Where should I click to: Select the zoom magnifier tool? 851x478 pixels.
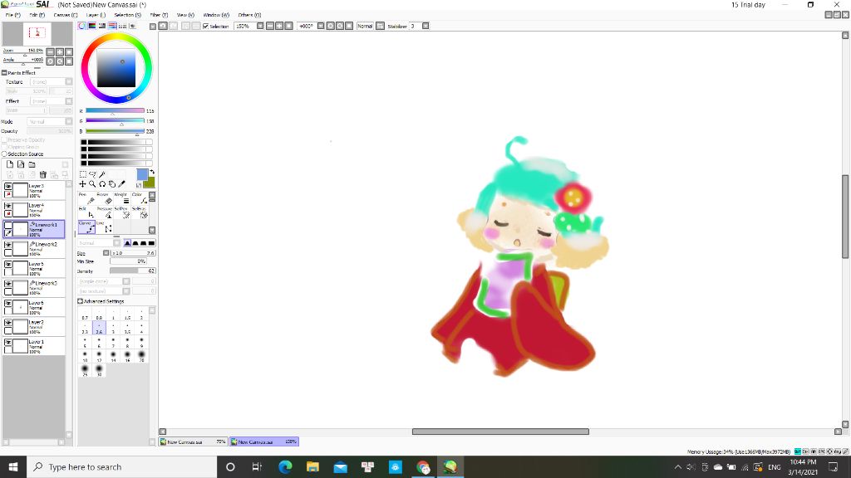coord(92,184)
